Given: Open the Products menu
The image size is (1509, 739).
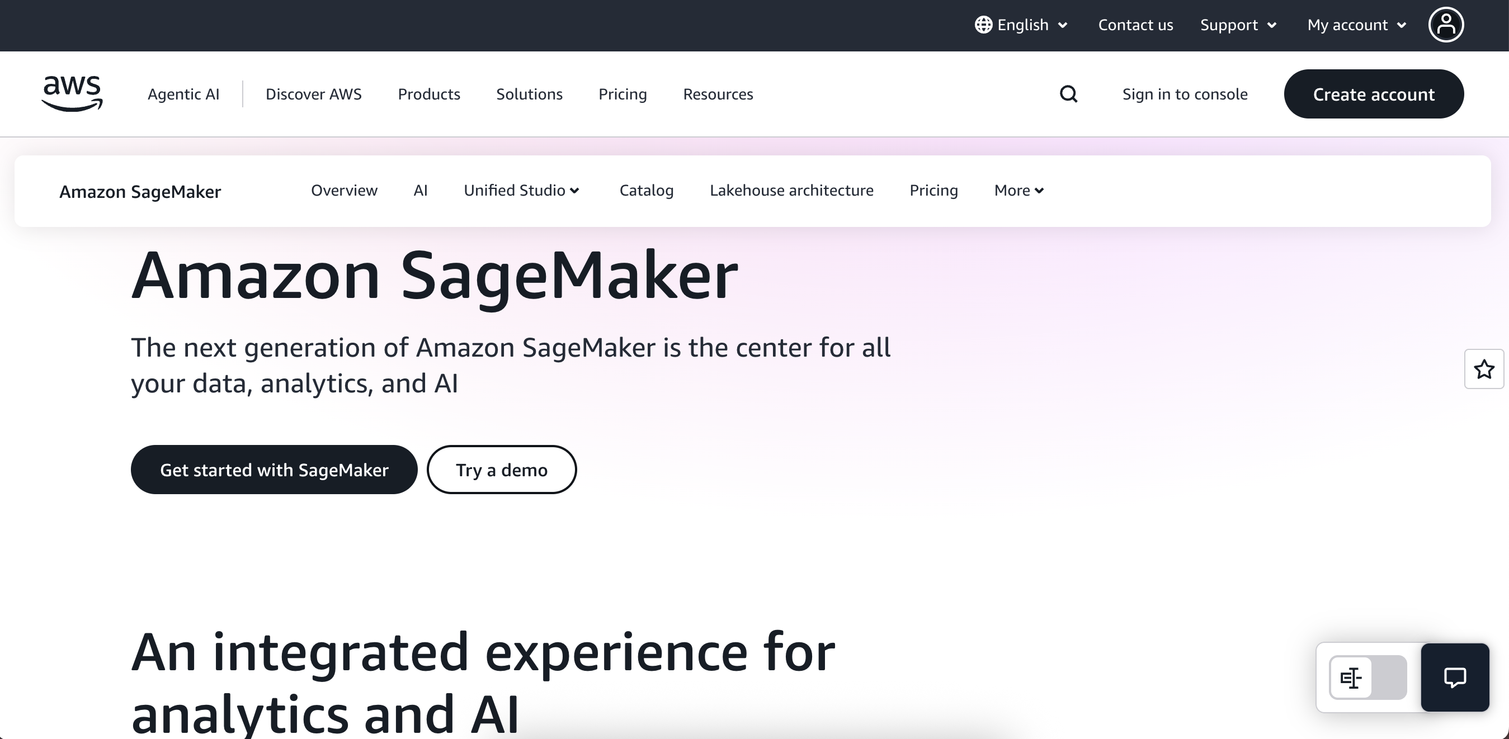Looking at the screenshot, I should (x=429, y=94).
